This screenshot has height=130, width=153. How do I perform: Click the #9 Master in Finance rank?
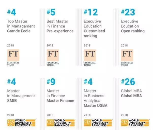[x=51, y=82]
